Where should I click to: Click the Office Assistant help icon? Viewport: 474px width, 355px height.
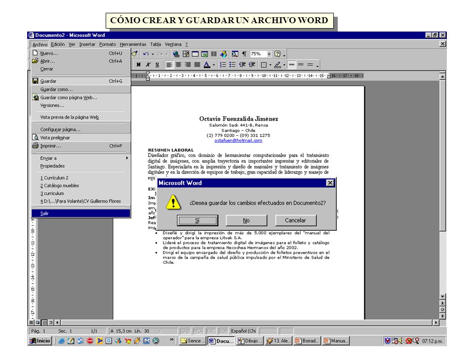pyautogui.click(x=277, y=54)
